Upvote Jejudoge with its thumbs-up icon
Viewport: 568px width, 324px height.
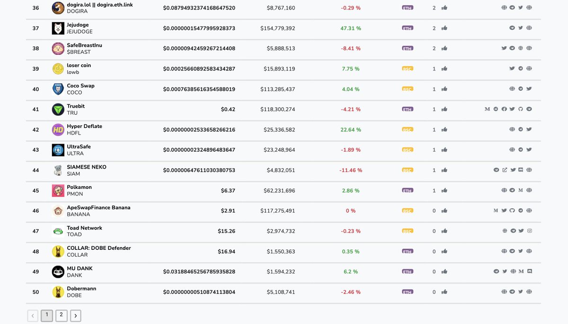(444, 28)
